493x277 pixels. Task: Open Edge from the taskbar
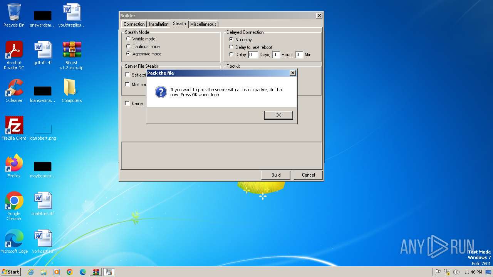pos(83,272)
